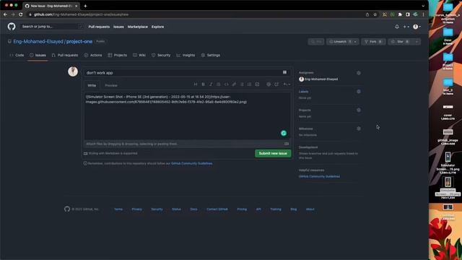Open the project-one repository link
Viewport: 462px width, 260px height.
[x=79, y=42]
